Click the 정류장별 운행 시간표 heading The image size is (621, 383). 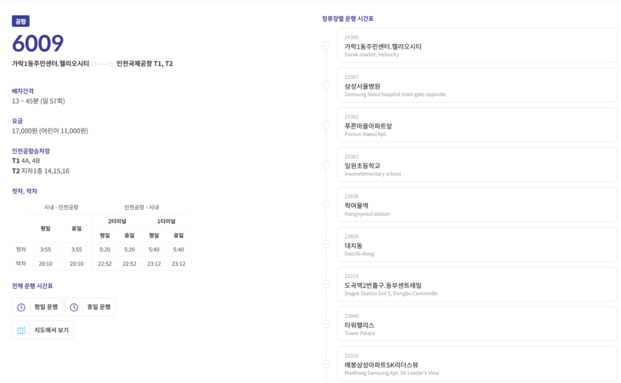[x=347, y=18]
